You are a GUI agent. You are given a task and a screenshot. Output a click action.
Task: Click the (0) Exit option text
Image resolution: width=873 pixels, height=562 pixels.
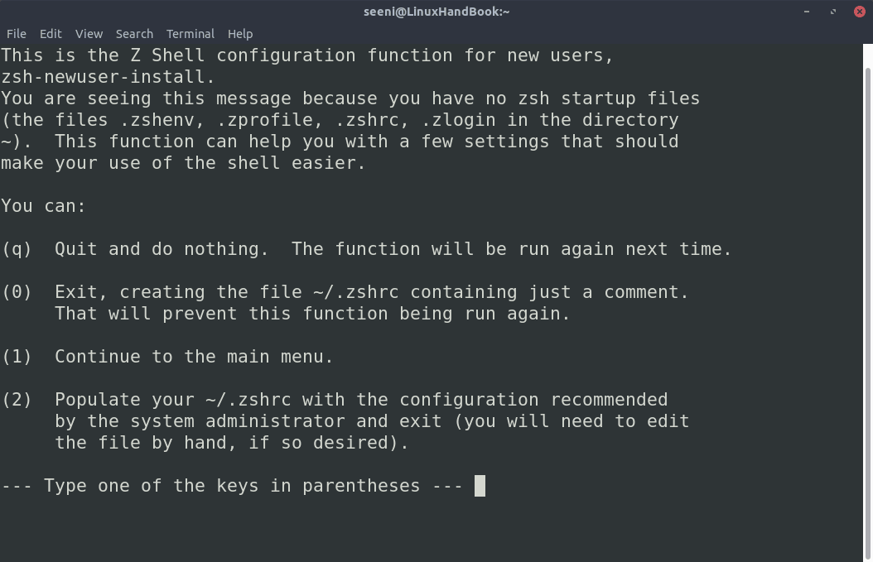tap(345, 303)
